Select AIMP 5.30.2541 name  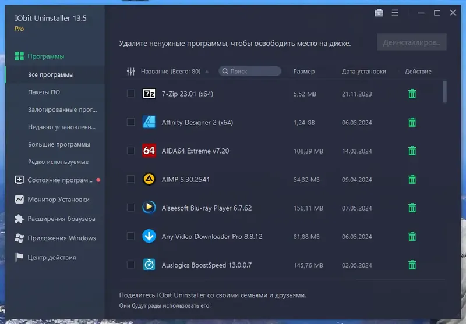[x=186, y=180]
